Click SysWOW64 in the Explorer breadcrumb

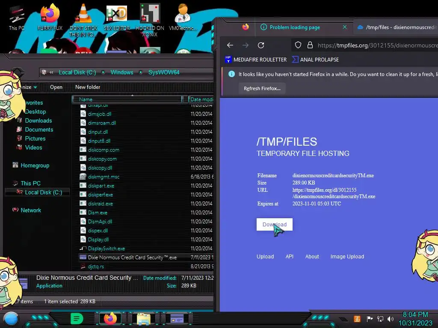point(164,72)
